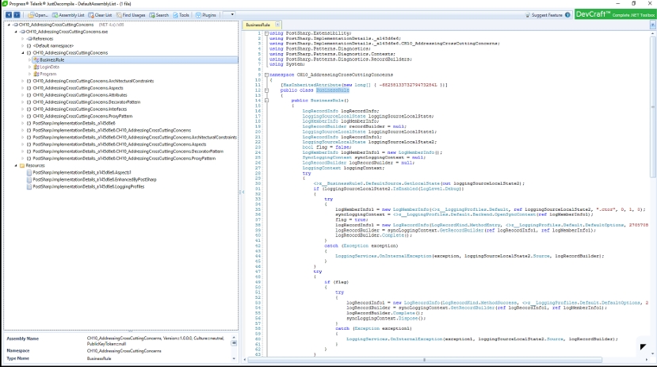The image size is (657, 367).
Task: Collapse the namespace block at line 9
Action: 266,73
